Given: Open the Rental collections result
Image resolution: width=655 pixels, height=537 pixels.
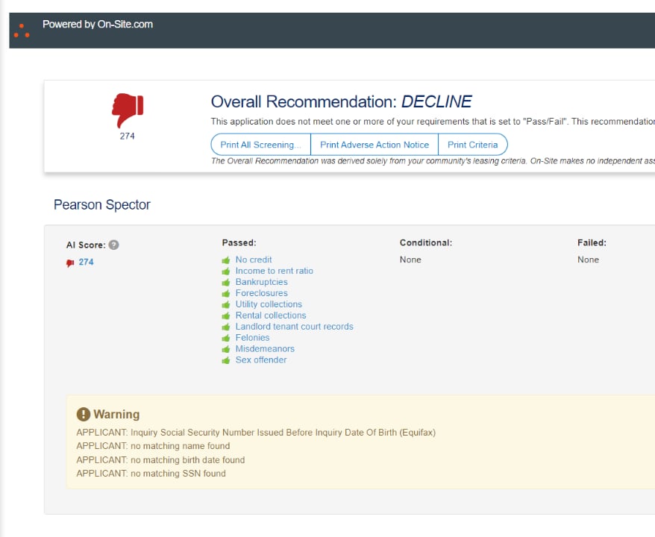Looking at the screenshot, I should [270, 315].
